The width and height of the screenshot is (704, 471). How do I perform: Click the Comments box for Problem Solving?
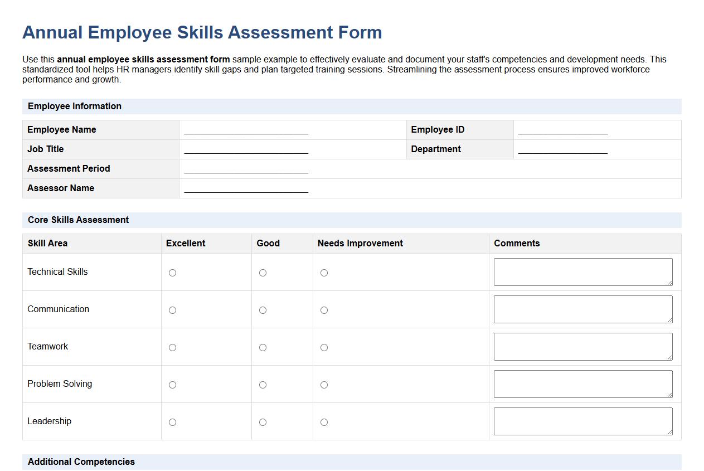point(582,383)
